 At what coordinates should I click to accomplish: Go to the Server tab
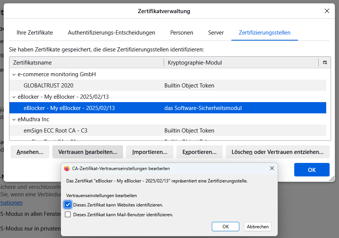(x=216, y=33)
